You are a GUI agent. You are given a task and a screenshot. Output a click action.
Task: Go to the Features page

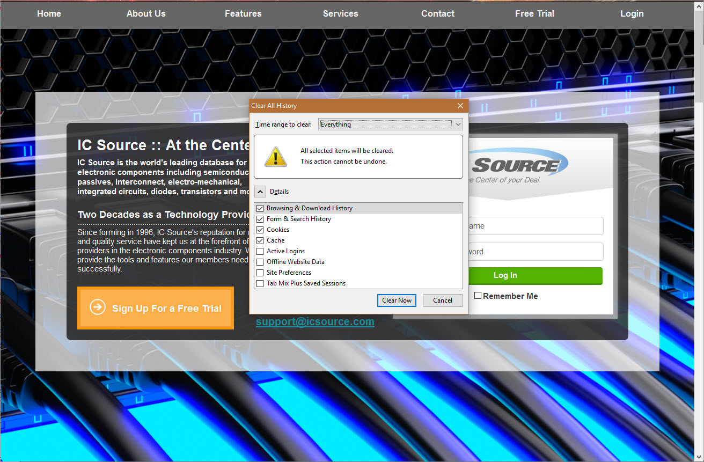pyautogui.click(x=243, y=14)
